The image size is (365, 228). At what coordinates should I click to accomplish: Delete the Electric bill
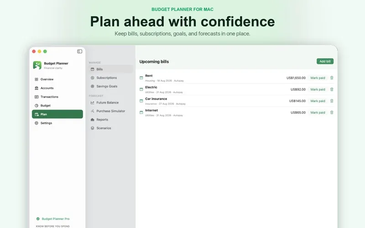click(332, 89)
